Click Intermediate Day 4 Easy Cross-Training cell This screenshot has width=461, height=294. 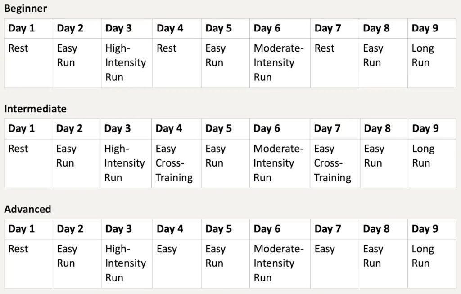point(176,163)
